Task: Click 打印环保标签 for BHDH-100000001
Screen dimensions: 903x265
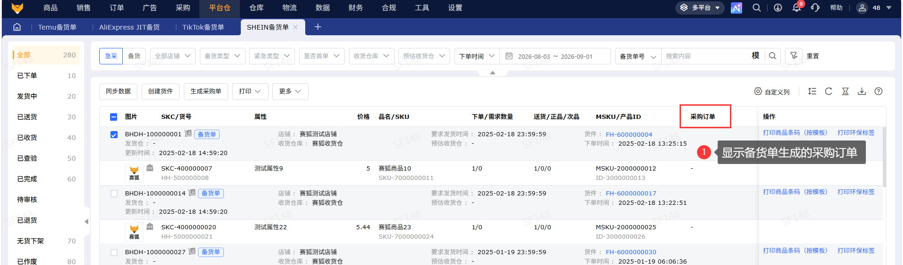Action: tap(856, 132)
